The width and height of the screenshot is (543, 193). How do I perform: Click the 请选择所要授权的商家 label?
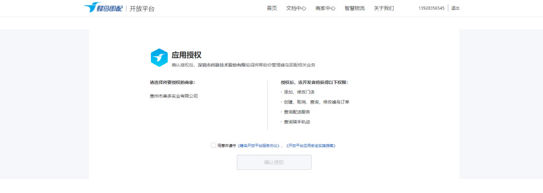coord(172,82)
